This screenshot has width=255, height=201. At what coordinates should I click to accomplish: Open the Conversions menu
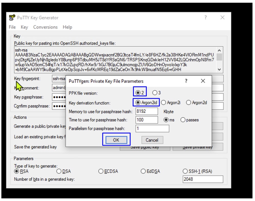pos(45,27)
